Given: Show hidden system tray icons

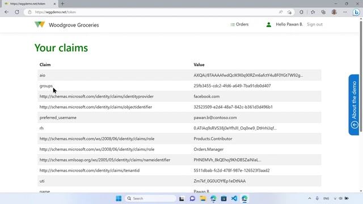Looking at the screenshot, I should [310, 198].
